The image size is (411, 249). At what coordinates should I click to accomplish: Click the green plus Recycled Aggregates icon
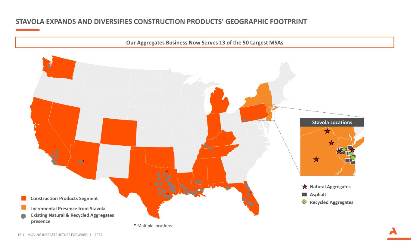[305, 202]
